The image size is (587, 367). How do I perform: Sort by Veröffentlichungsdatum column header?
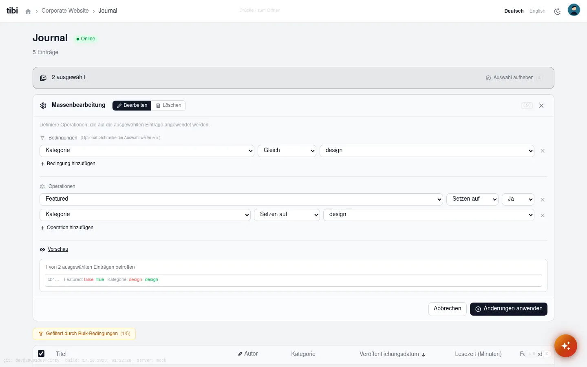393,354
